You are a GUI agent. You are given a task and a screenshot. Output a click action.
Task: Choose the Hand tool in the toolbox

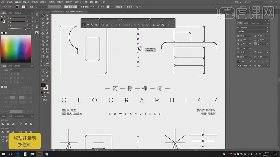(x=43, y=80)
